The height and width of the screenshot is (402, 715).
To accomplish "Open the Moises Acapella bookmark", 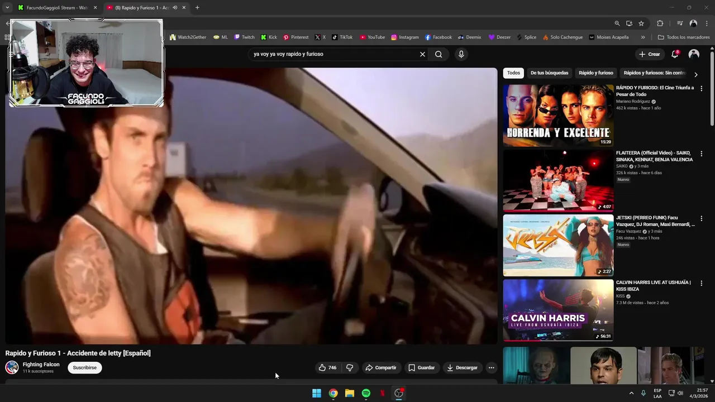I will (x=609, y=37).
